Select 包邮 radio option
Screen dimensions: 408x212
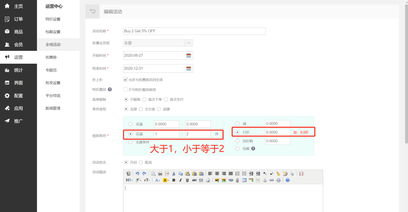point(237,149)
